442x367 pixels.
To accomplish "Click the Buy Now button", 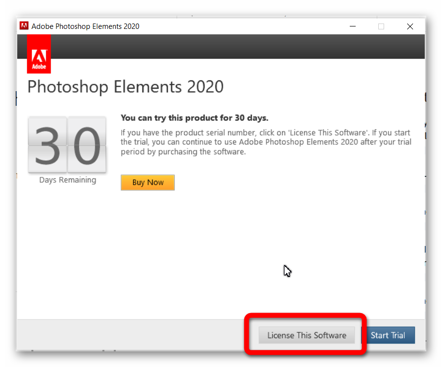I will (x=148, y=182).
